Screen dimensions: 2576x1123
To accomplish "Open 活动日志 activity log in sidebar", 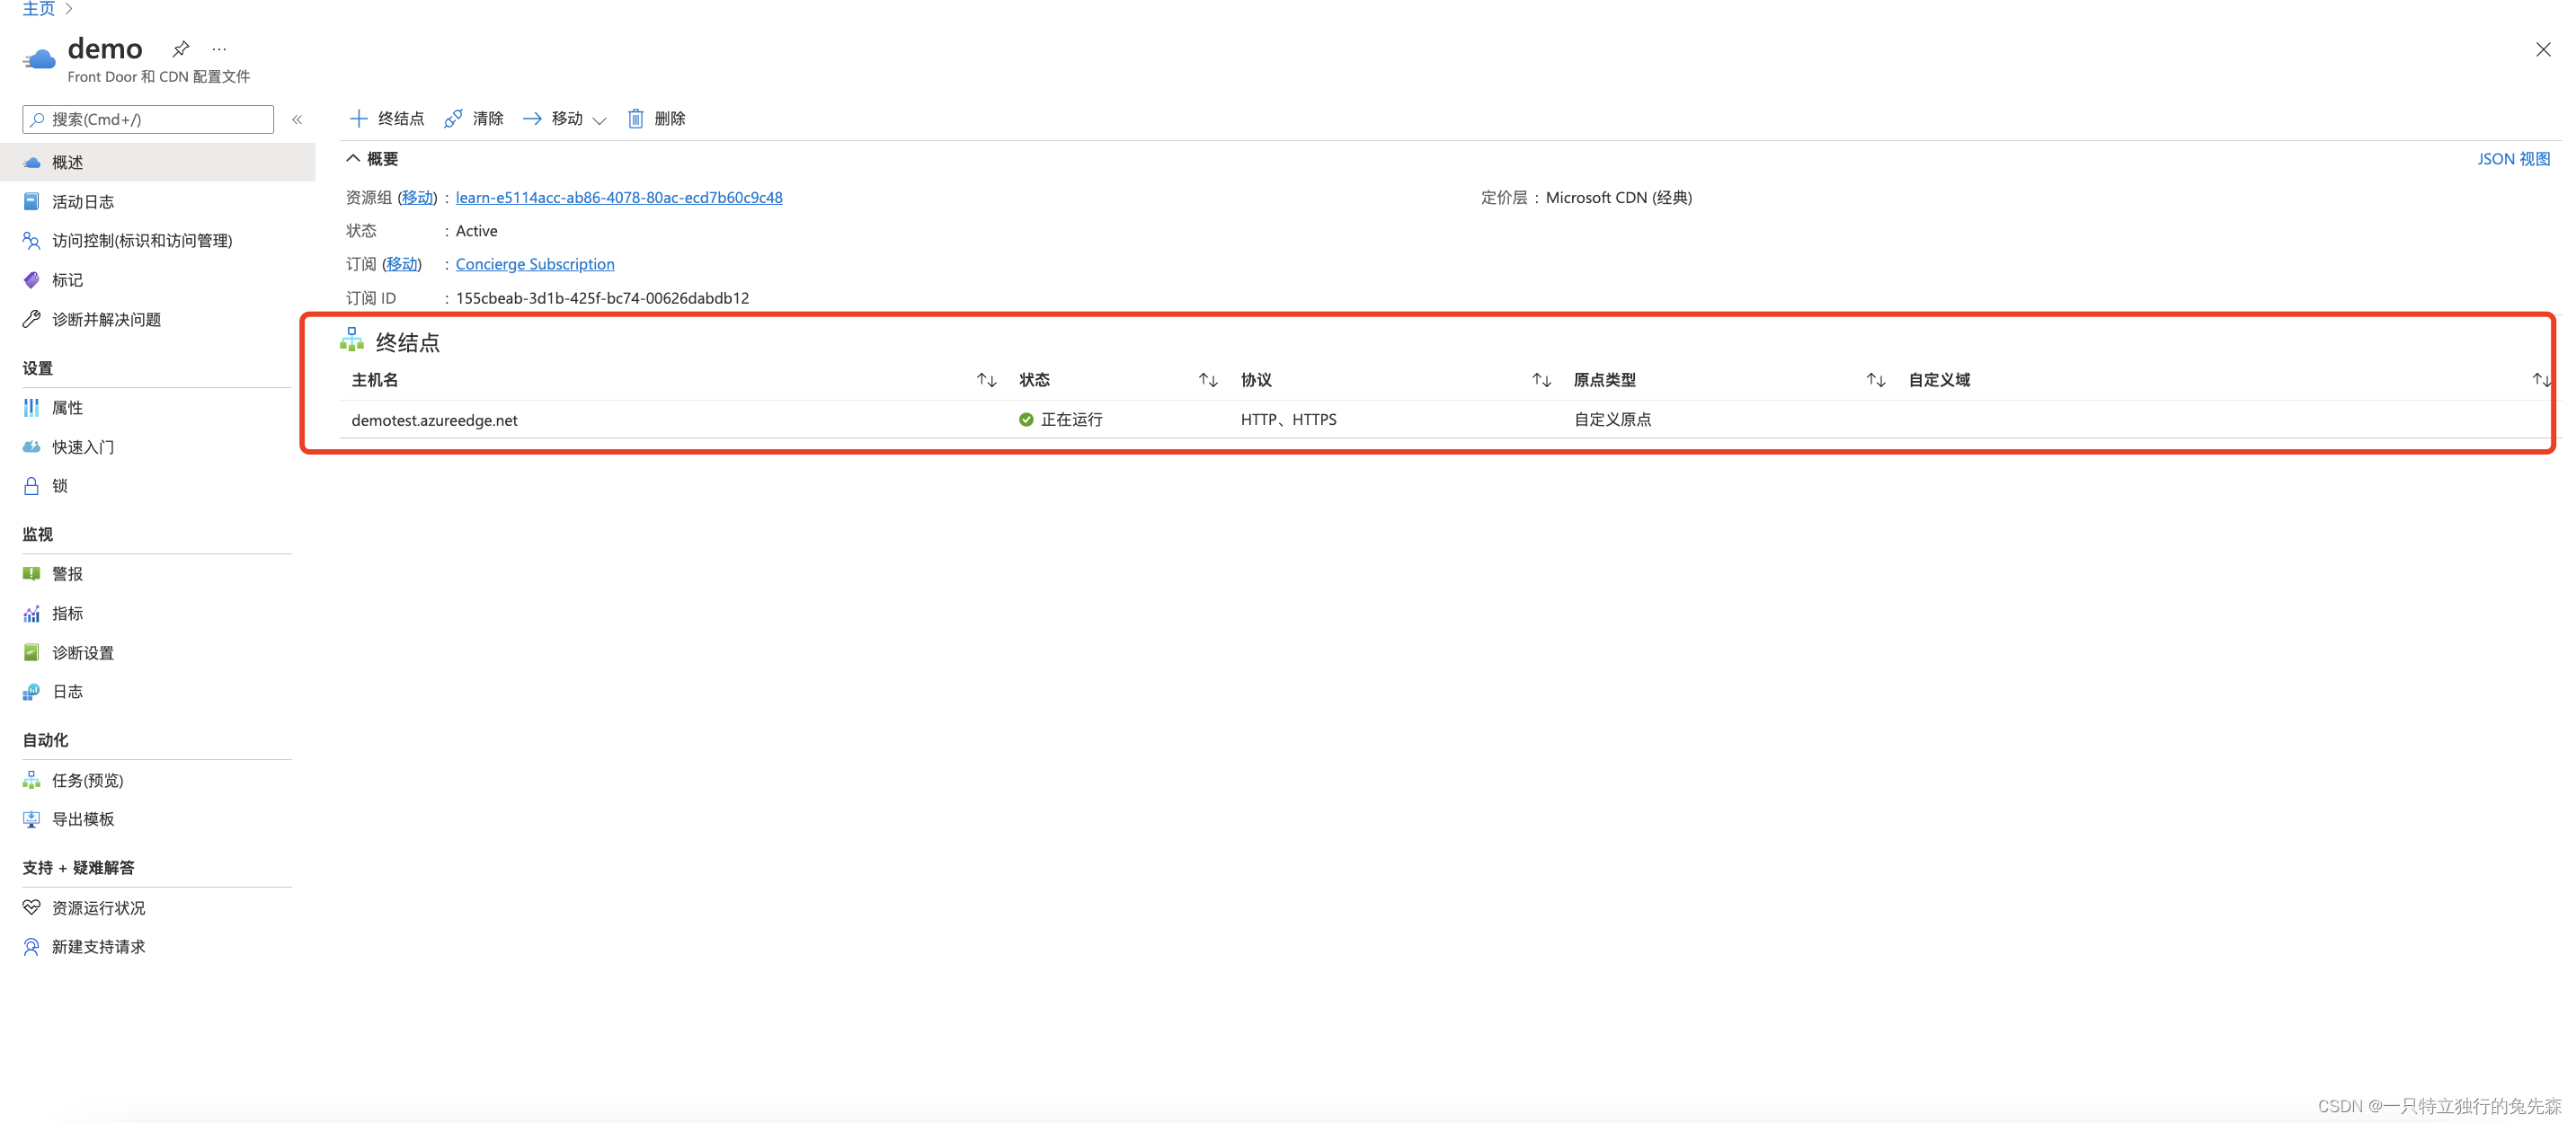I will (83, 202).
